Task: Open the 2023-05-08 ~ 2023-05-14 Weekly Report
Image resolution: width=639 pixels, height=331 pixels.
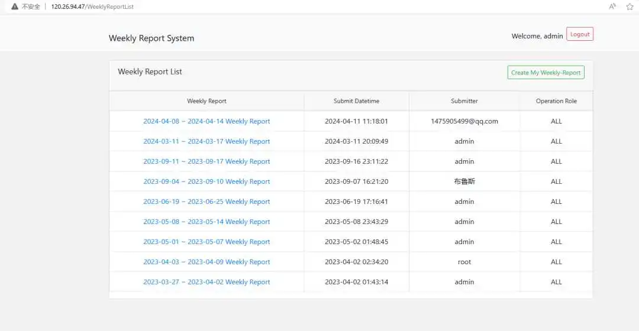Action: tap(206, 222)
